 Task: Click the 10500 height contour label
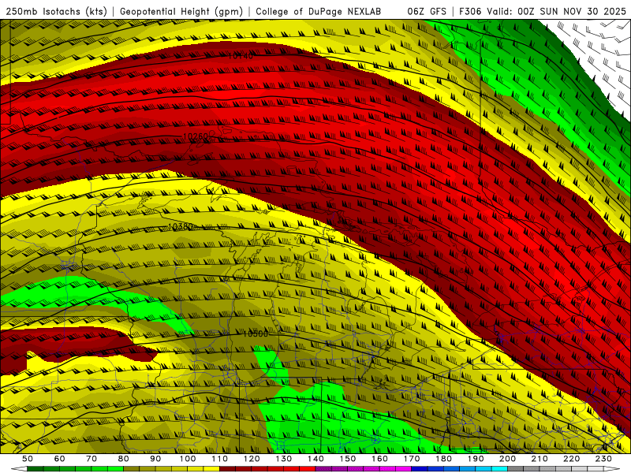[x=255, y=333]
